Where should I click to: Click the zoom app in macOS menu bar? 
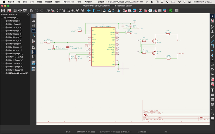102,2
